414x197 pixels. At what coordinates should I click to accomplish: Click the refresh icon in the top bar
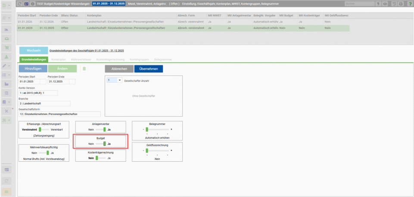(x=20, y=4)
